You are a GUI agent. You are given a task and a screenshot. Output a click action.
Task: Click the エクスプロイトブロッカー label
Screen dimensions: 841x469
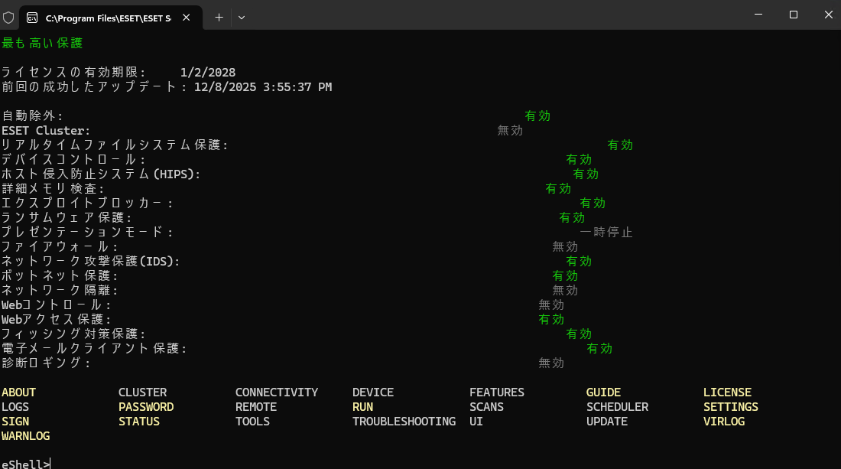point(87,203)
